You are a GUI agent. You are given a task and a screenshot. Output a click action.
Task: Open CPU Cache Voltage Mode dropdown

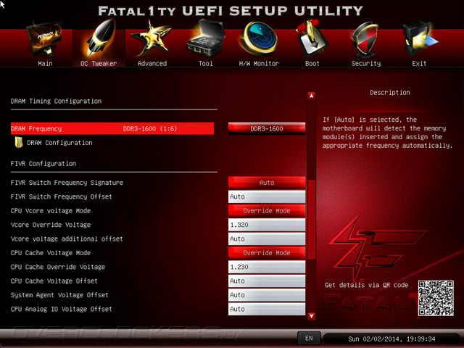coord(267,253)
